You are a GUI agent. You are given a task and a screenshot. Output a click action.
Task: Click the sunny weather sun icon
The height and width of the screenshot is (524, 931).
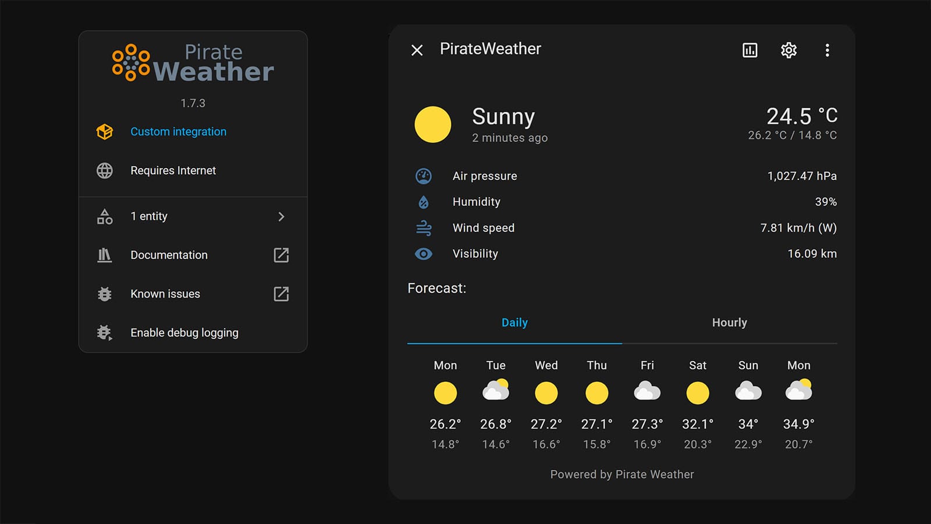pos(432,124)
